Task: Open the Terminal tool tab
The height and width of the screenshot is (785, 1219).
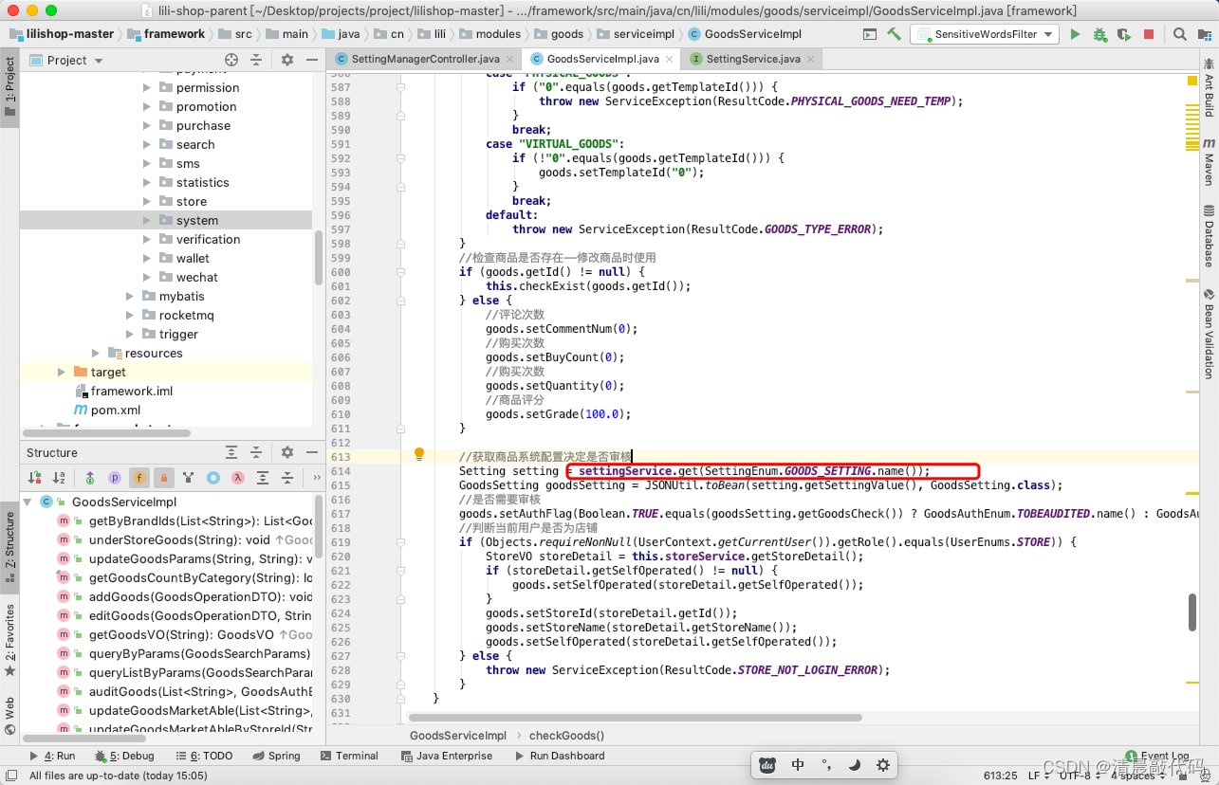Action: (347, 756)
